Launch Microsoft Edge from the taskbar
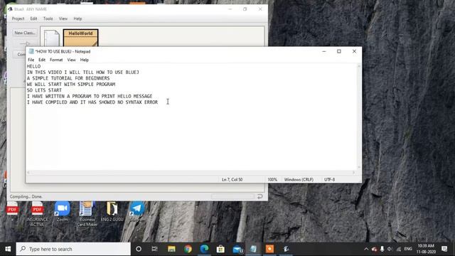 click(x=204, y=249)
